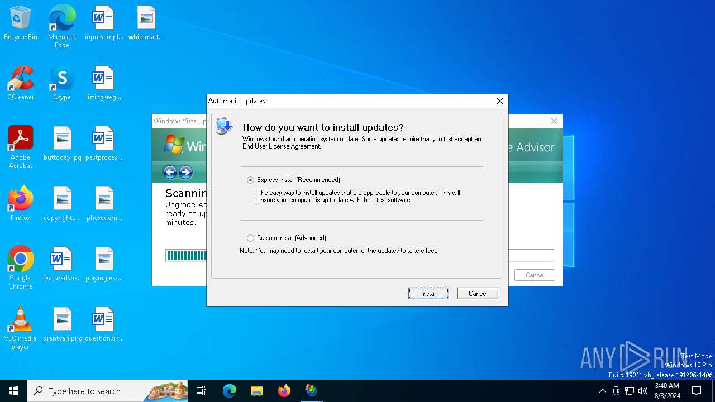Select pastproces... Word document icon

(x=104, y=144)
